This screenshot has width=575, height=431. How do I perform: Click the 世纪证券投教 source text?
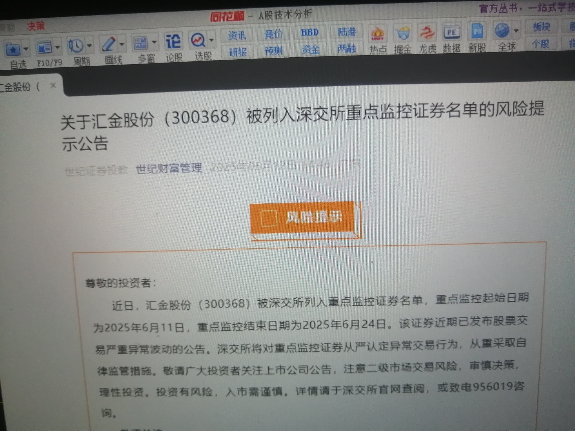96,171
